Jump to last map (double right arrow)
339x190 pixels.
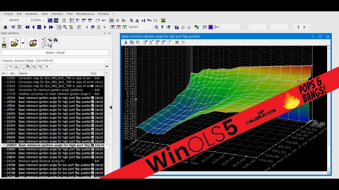click(51, 27)
